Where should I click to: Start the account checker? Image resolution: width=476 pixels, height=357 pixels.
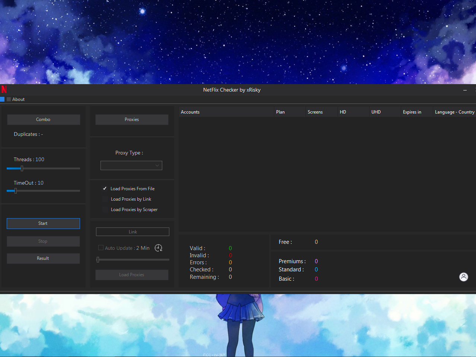click(43, 223)
